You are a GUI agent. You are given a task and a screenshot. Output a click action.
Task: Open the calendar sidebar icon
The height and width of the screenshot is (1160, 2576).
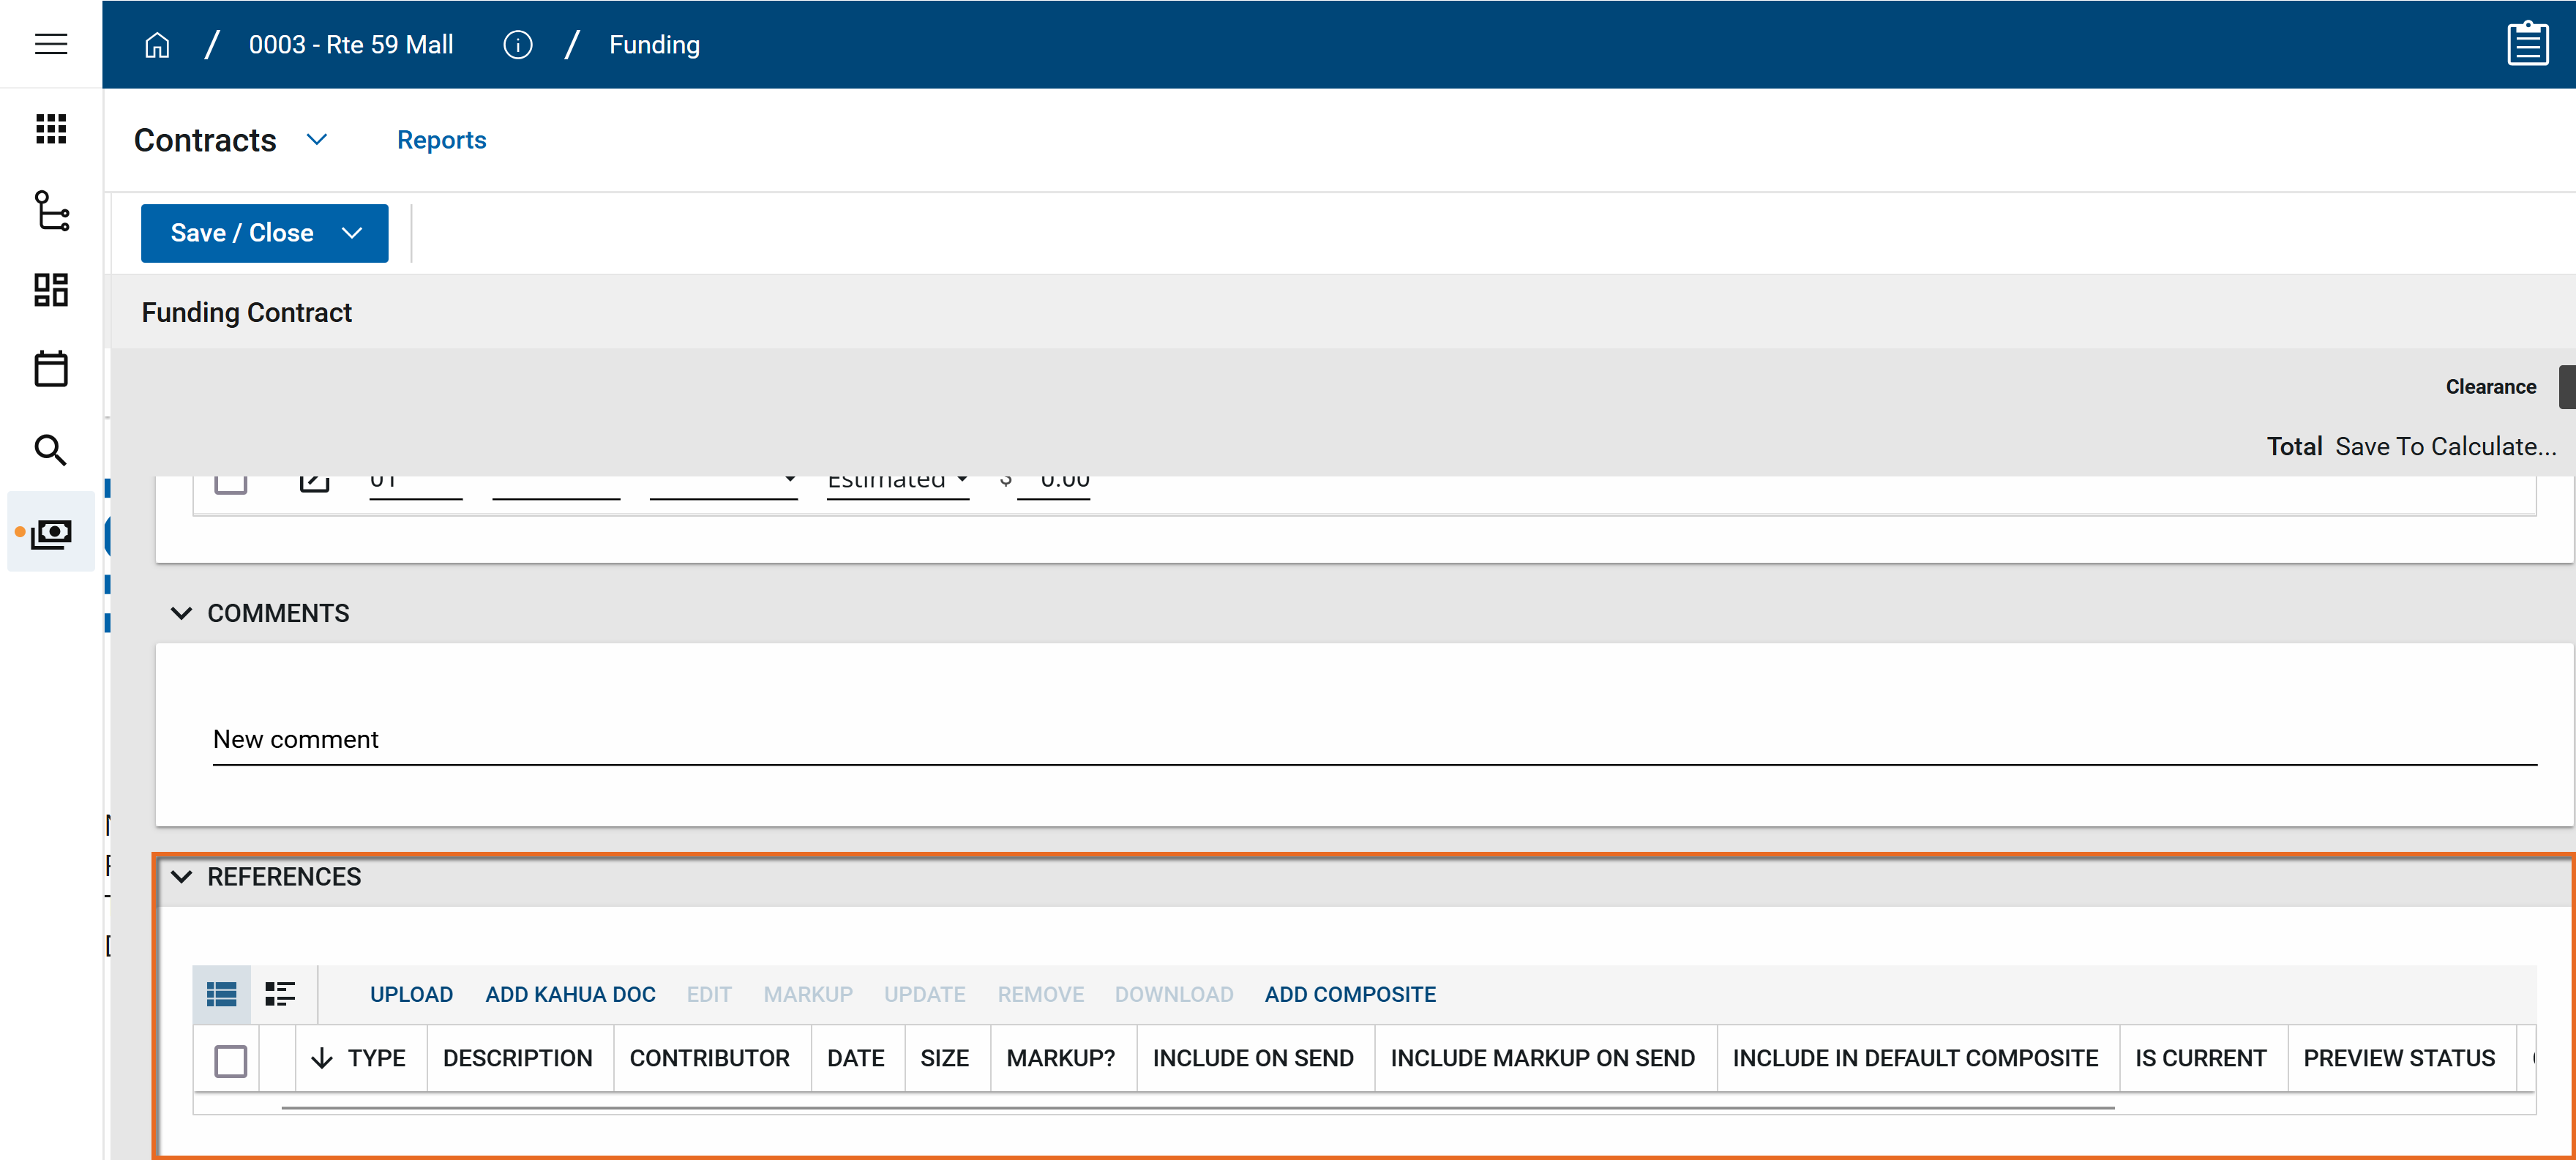tap(51, 369)
